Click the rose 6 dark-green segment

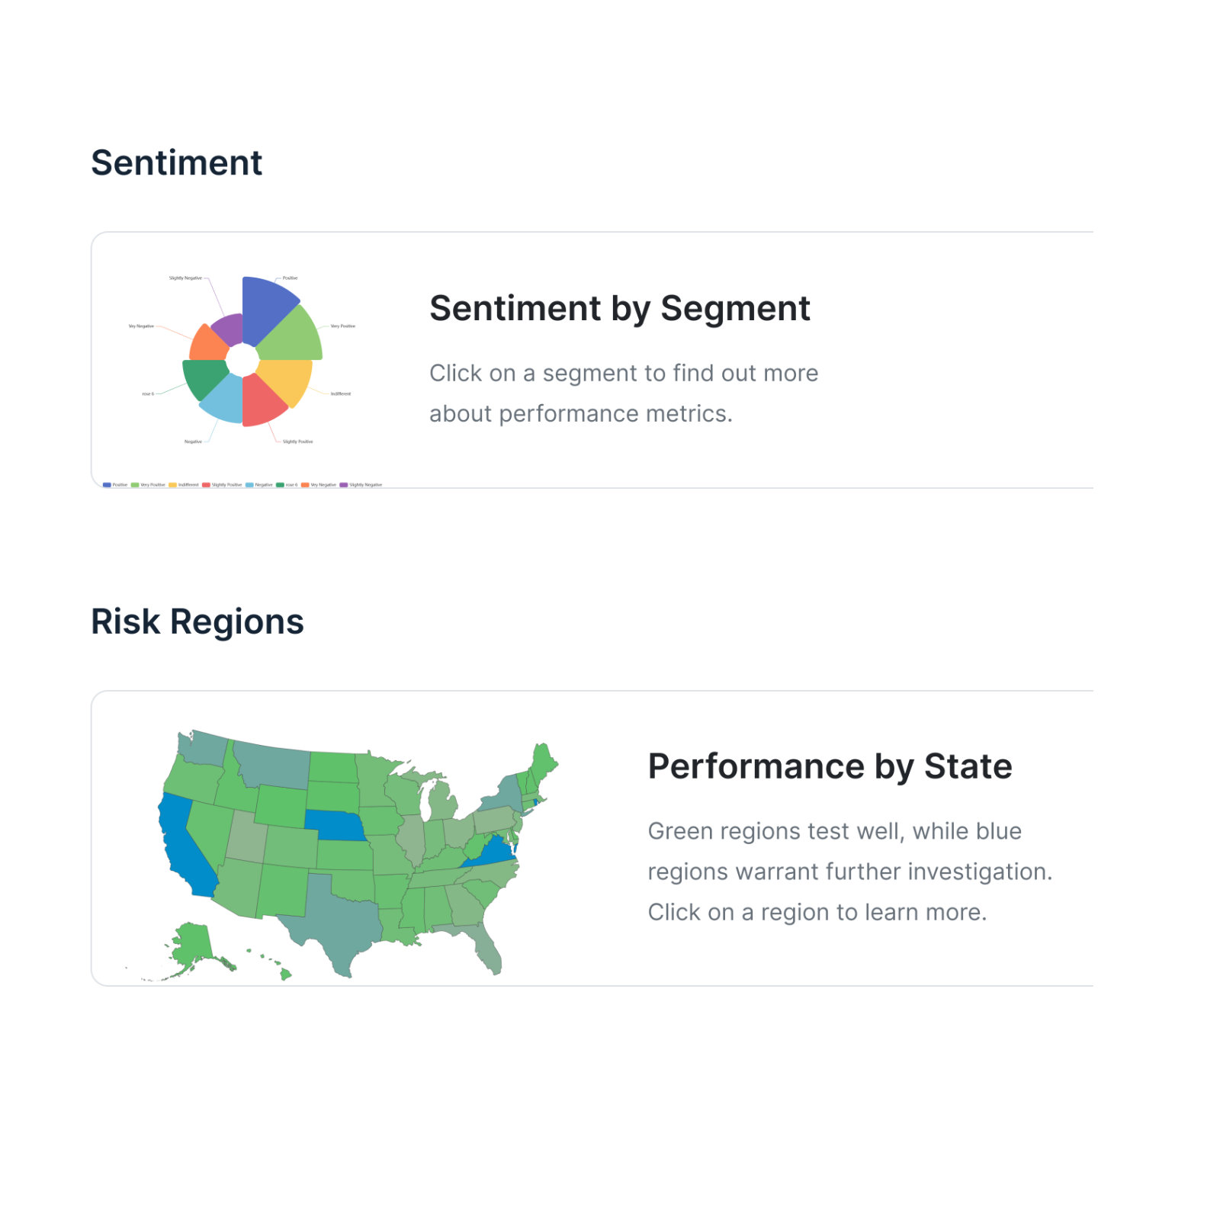point(205,377)
